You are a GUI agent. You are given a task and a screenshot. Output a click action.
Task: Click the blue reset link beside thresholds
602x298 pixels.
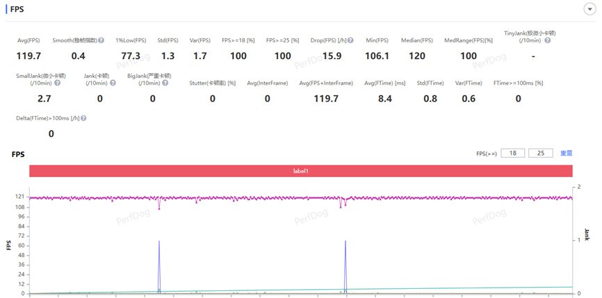coord(567,154)
